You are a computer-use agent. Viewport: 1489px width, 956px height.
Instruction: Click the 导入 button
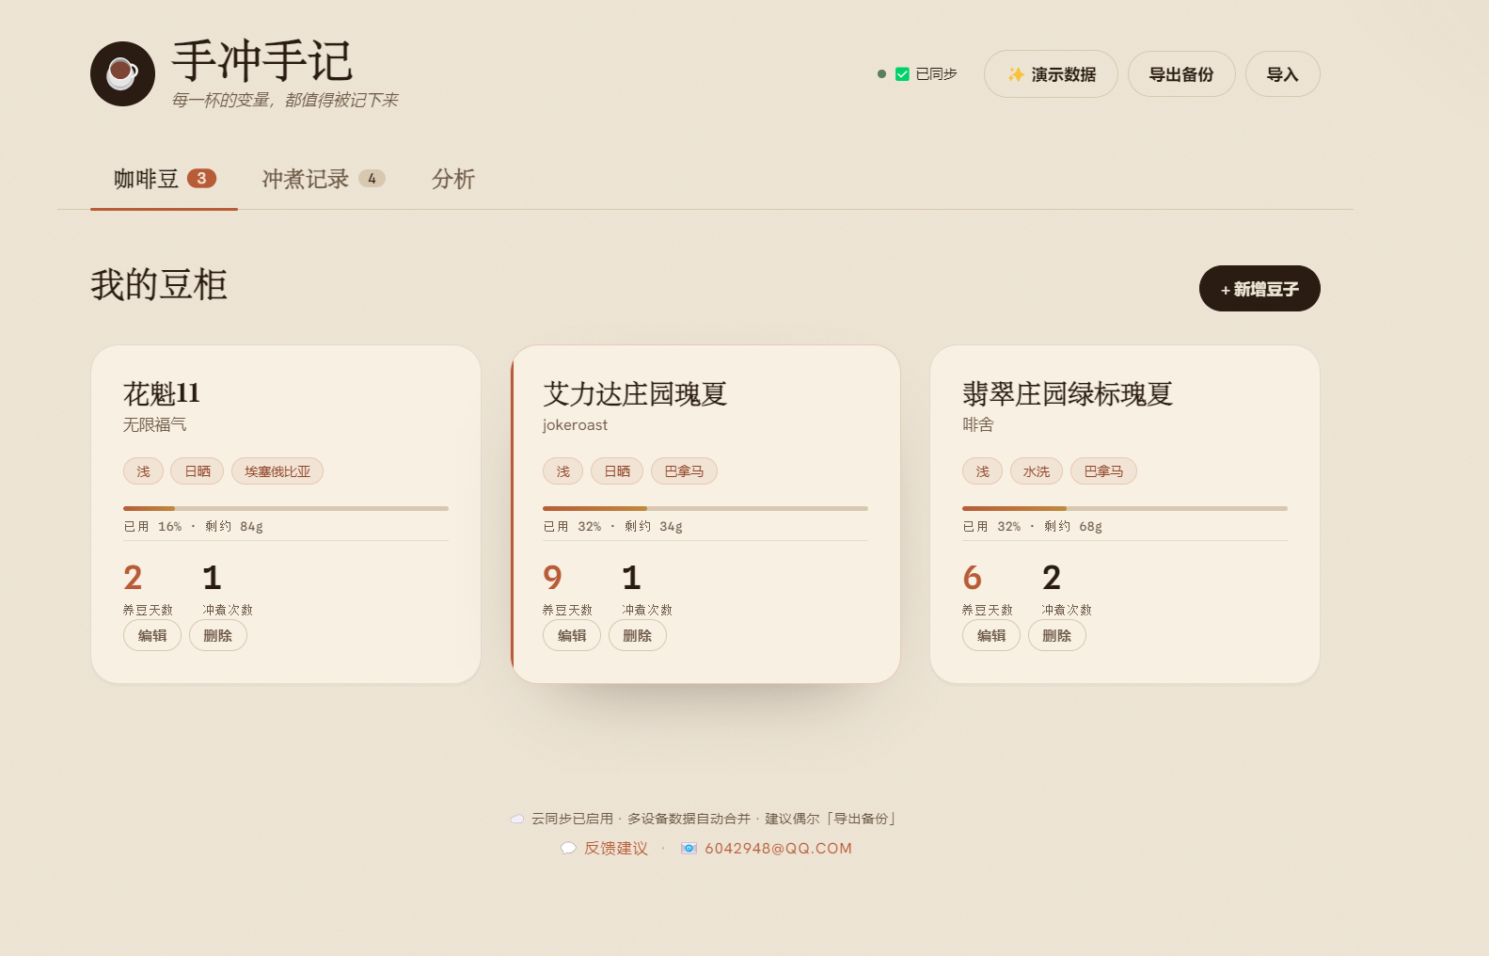tap(1282, 73)
